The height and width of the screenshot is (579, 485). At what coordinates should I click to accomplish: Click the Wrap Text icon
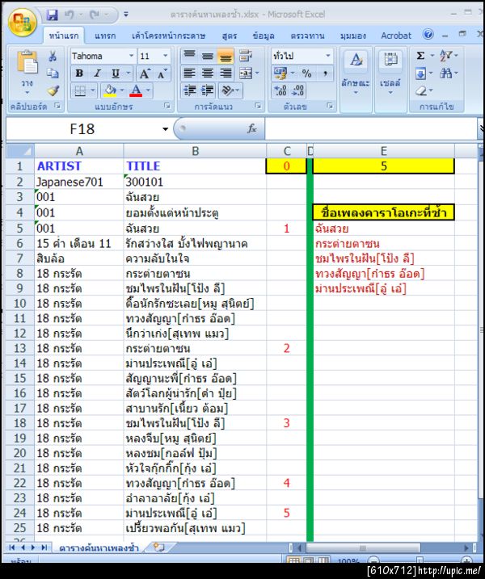click(245, 56)
